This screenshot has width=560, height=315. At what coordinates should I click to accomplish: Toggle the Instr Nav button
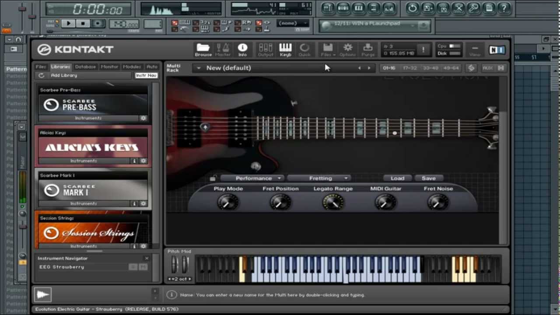point(146,75)
